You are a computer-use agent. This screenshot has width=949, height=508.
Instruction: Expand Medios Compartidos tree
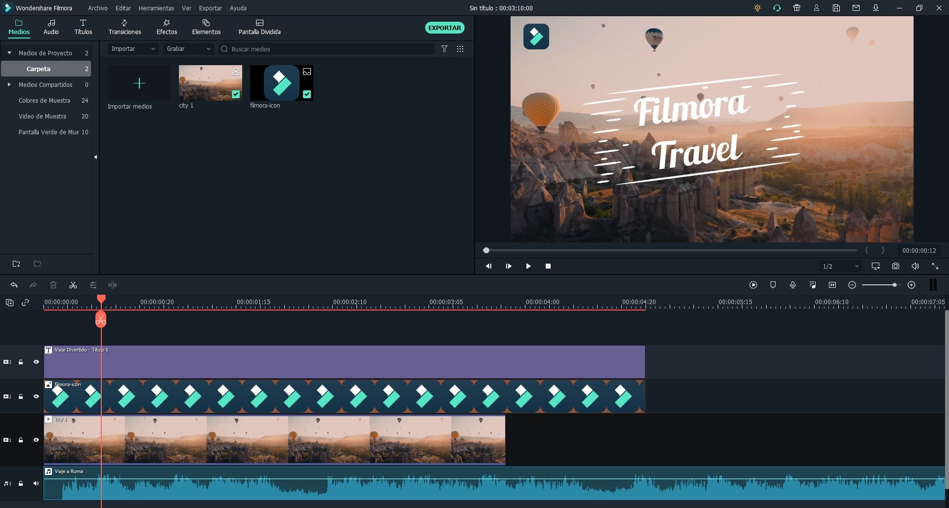9,84
